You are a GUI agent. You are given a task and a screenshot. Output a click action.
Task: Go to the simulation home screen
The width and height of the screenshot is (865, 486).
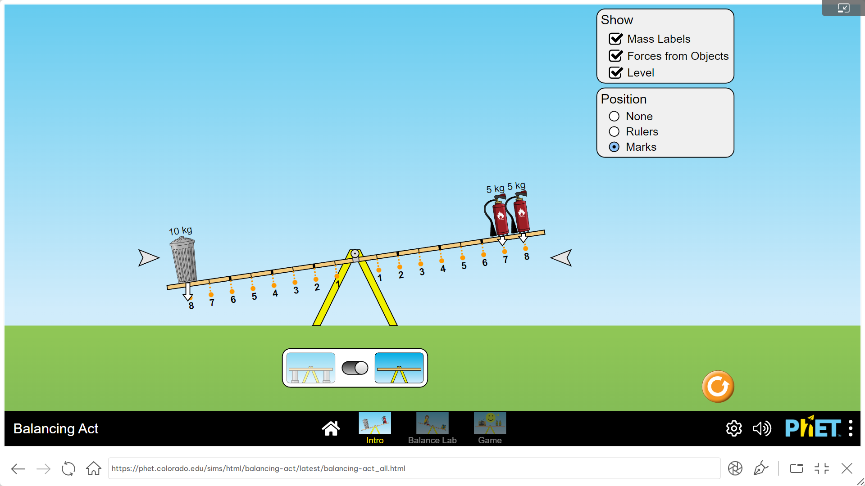331,428
